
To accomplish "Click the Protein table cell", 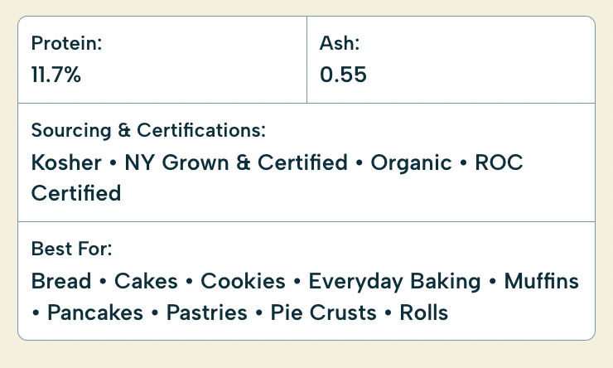I will [x=162, y=60].
